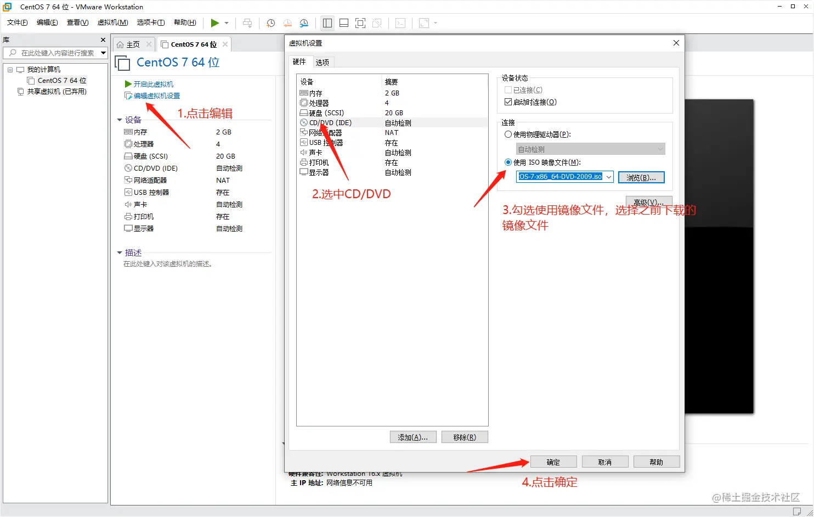Switch to the 硬件 tab in settings dialog

click(x=299, y=61)
